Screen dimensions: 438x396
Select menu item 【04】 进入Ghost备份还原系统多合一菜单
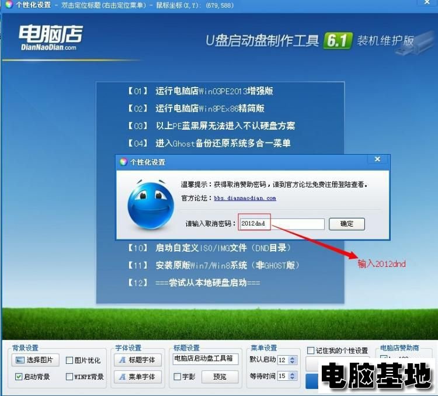(x=209, y=143)
